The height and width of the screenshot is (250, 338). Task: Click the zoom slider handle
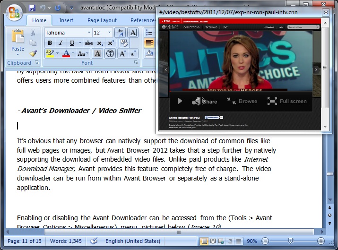pyautogui.click(x=291, y=241)
